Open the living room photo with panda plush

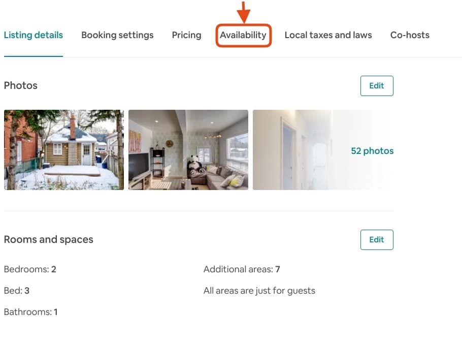[188, 149]
